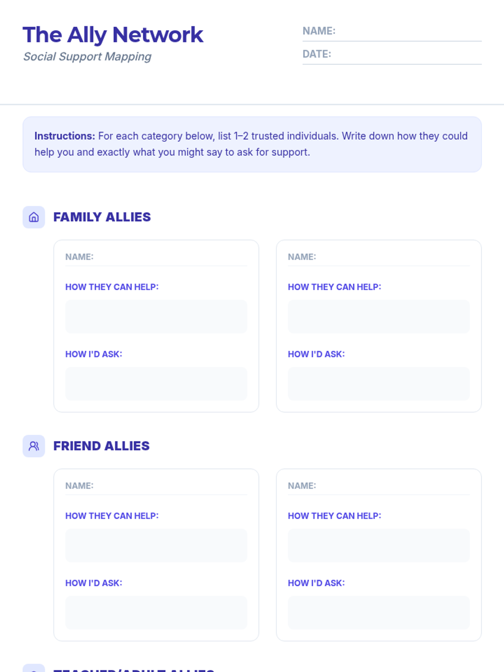Click second Friend Allies card NAME field
504x672 pixels.
point(379,486)
